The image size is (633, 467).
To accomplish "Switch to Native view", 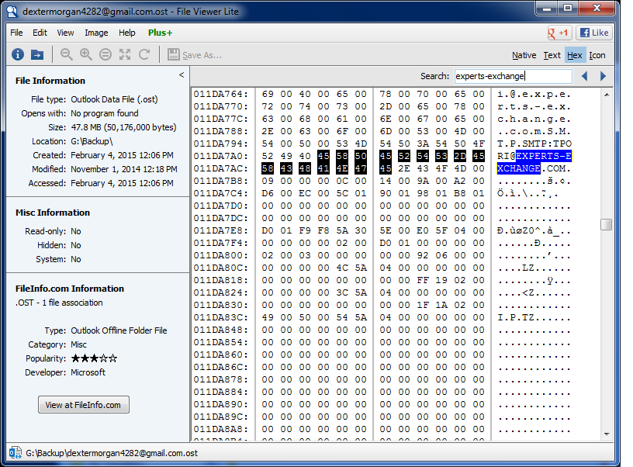I will [x=524, y=55].
